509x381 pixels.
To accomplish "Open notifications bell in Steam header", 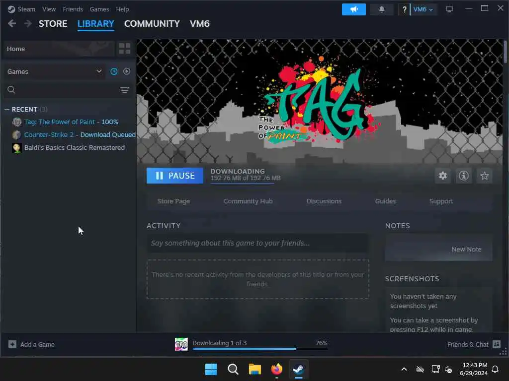I will pos(381,9).
